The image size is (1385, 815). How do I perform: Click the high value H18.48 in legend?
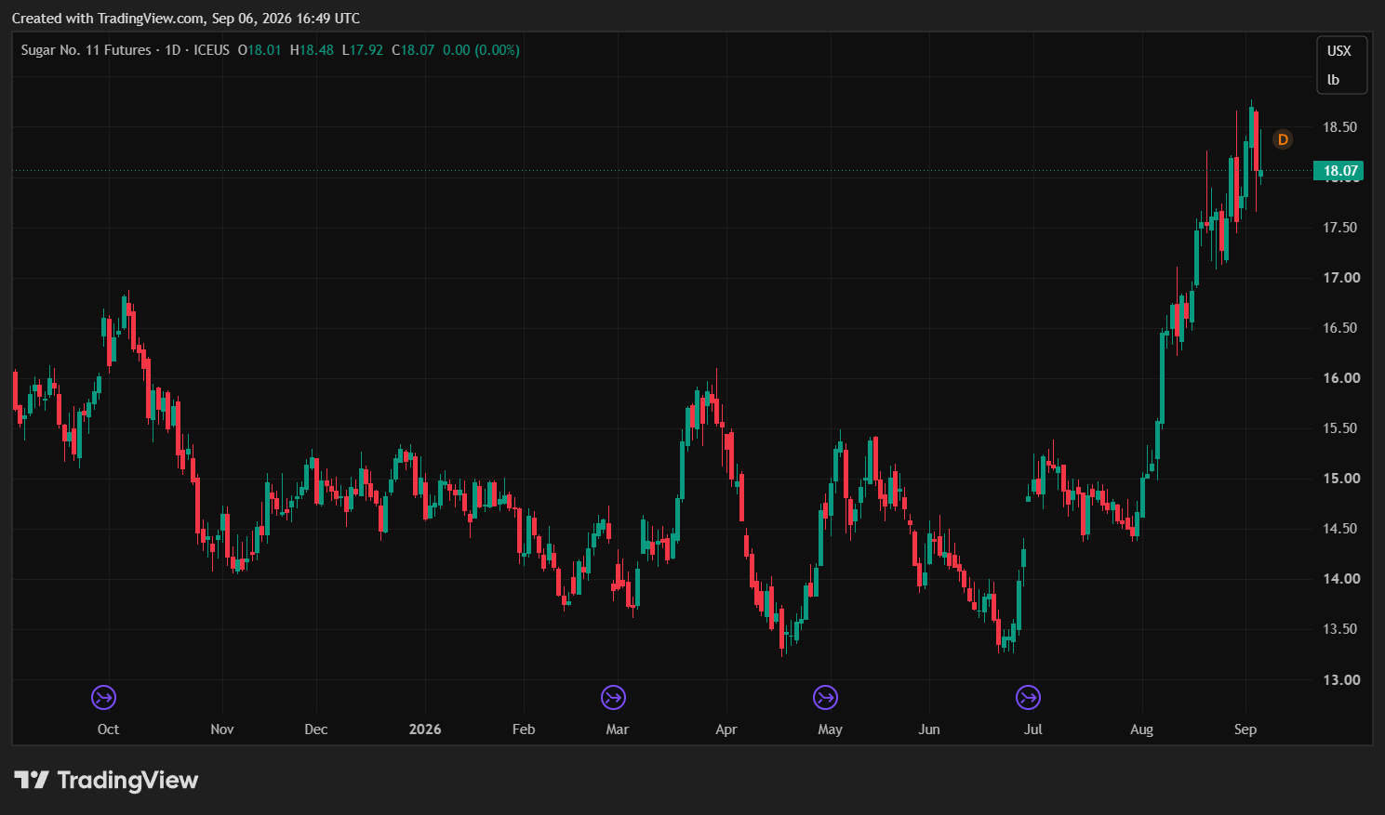(312, 50)
